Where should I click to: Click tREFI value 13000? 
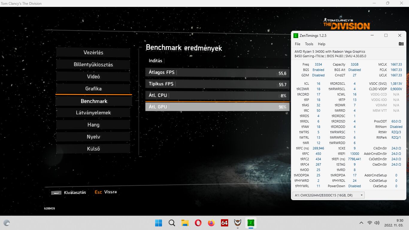[x=355, y=154]
